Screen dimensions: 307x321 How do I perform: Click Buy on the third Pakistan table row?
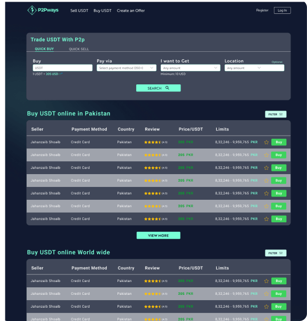pyautogui.click(x=279, y=168)
